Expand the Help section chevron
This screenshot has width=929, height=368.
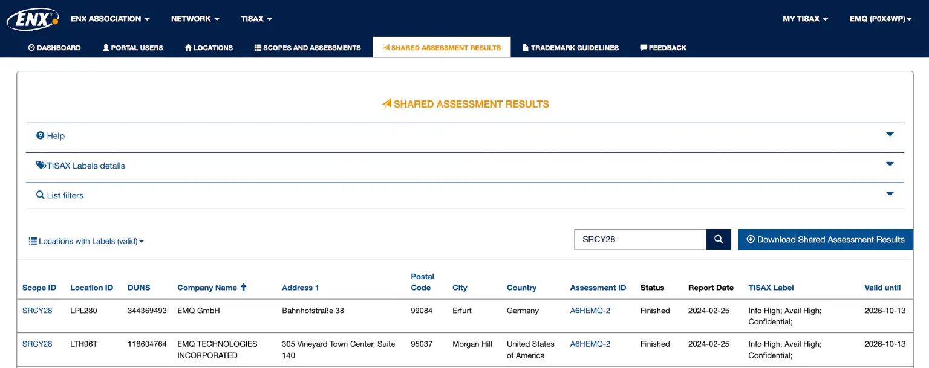pyautogui.click(x=890, y=135)
